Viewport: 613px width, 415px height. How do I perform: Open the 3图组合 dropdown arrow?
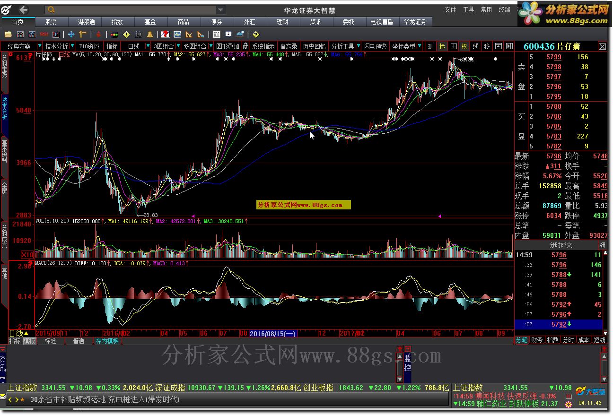[178, 46]
